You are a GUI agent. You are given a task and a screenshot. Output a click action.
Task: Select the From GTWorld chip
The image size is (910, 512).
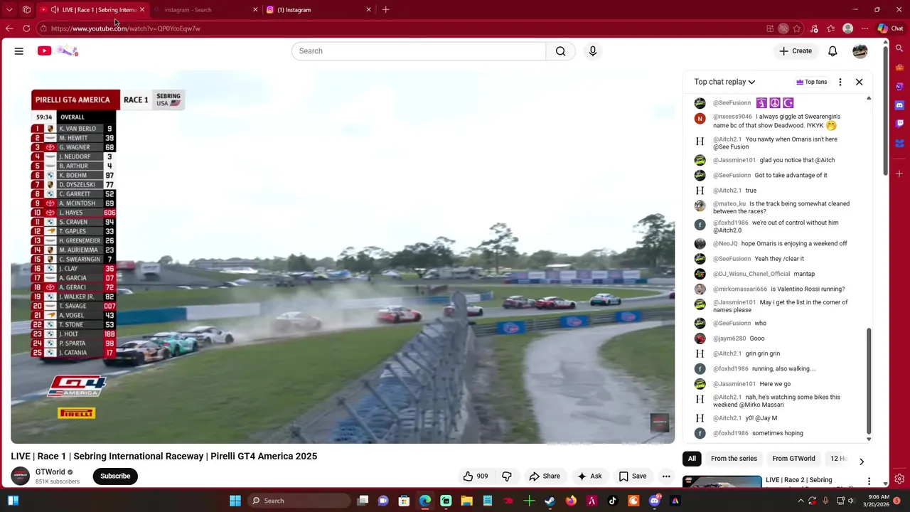point(793,459)
